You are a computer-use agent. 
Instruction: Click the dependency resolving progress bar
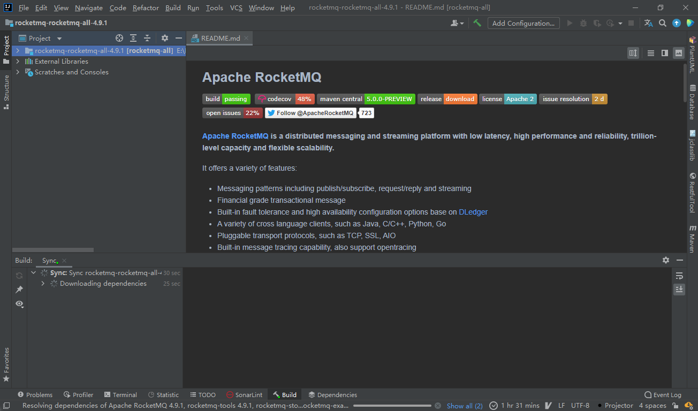click(x=392, y=406)
